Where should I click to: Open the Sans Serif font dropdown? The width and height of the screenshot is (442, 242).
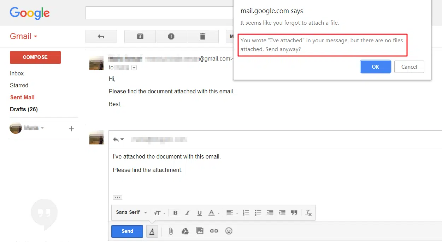click(131, 212)
